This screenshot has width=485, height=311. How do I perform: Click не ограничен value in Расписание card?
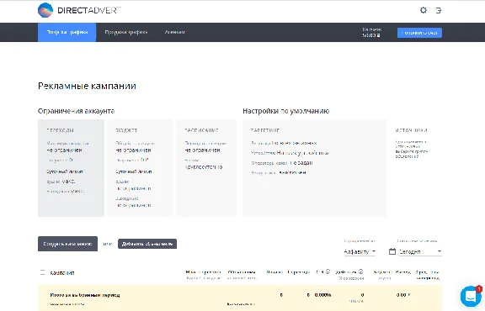203,150
